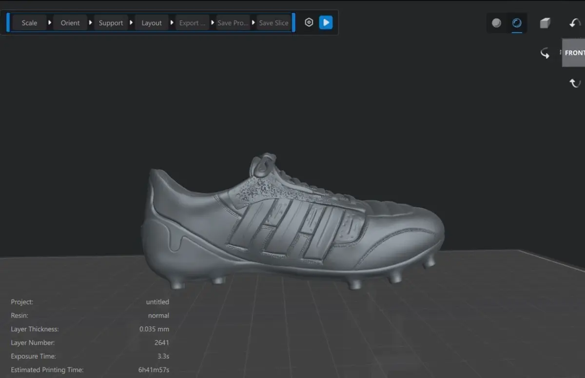Click the gray cube perspective icon
Image resolution: width=585 pixels, height=378 pixels.
[x=545, y=23]
